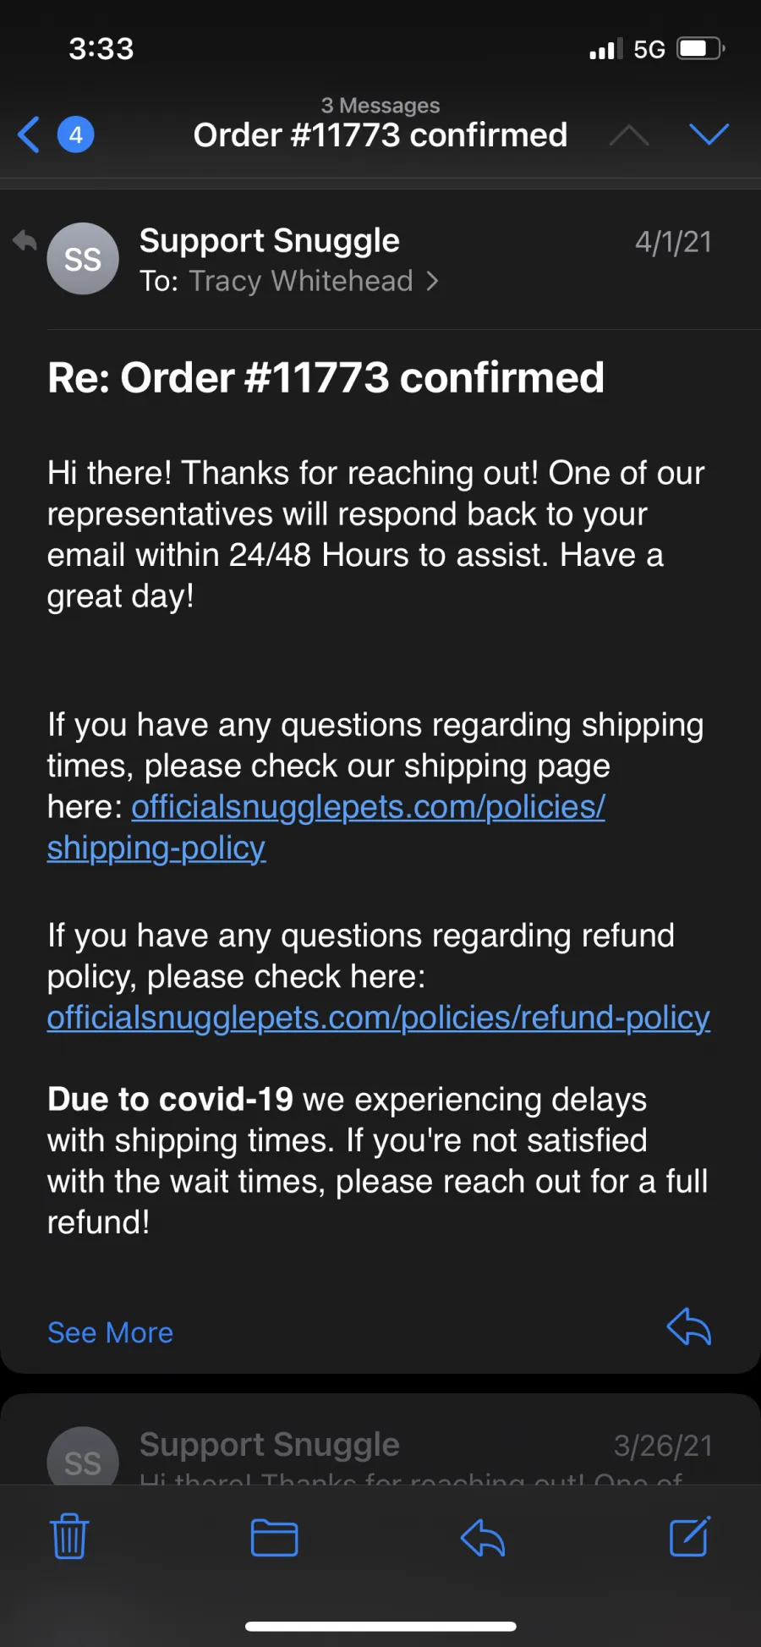Expand recipient details next to Tracy Whitehead

pyautogui.click(x=433, y=281)
